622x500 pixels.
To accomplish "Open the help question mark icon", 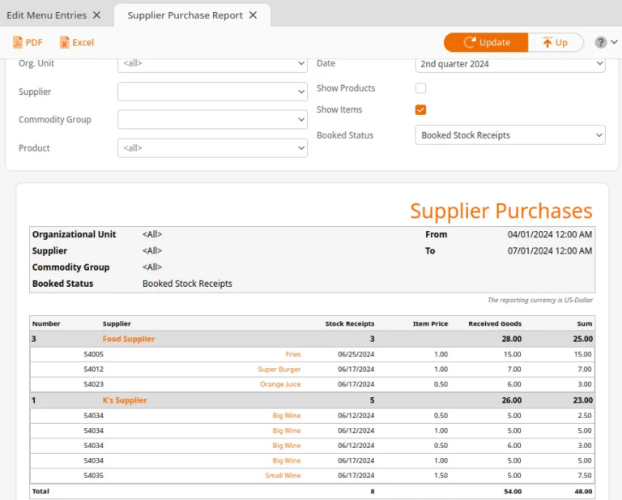I will 601,42.
